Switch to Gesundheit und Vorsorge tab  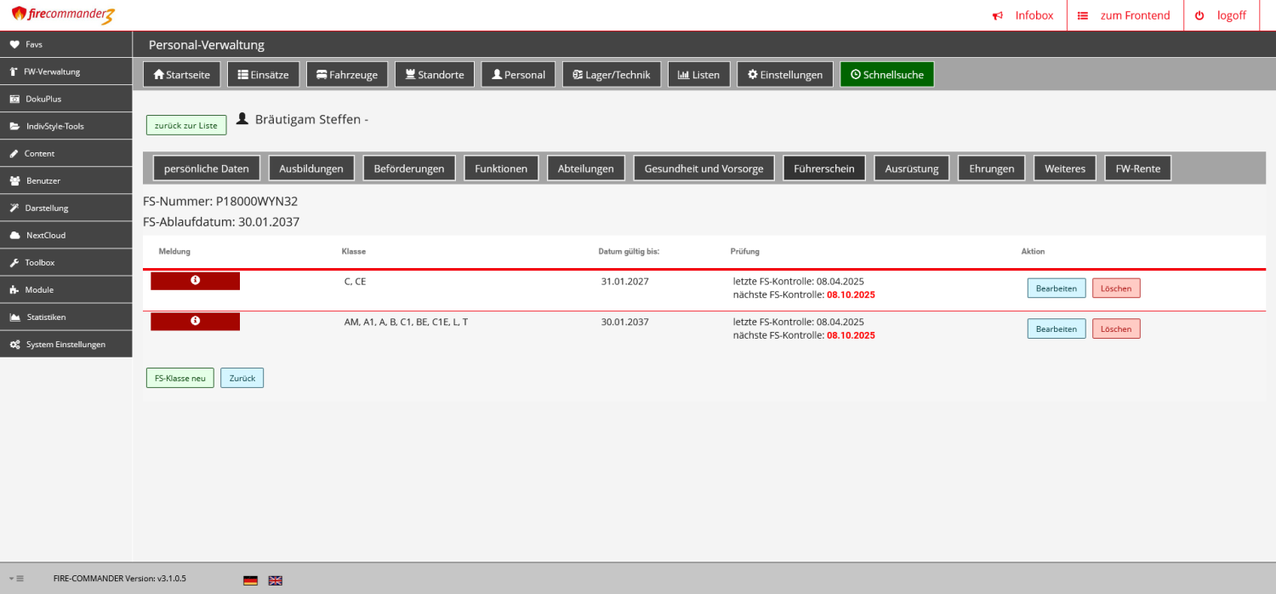(704, 168)
